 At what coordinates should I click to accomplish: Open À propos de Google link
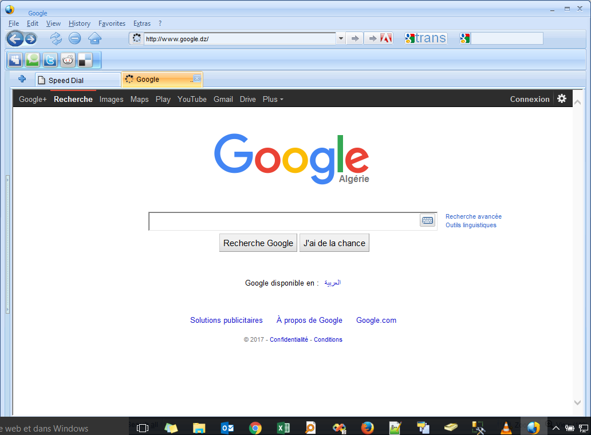[x=309, y=320]
